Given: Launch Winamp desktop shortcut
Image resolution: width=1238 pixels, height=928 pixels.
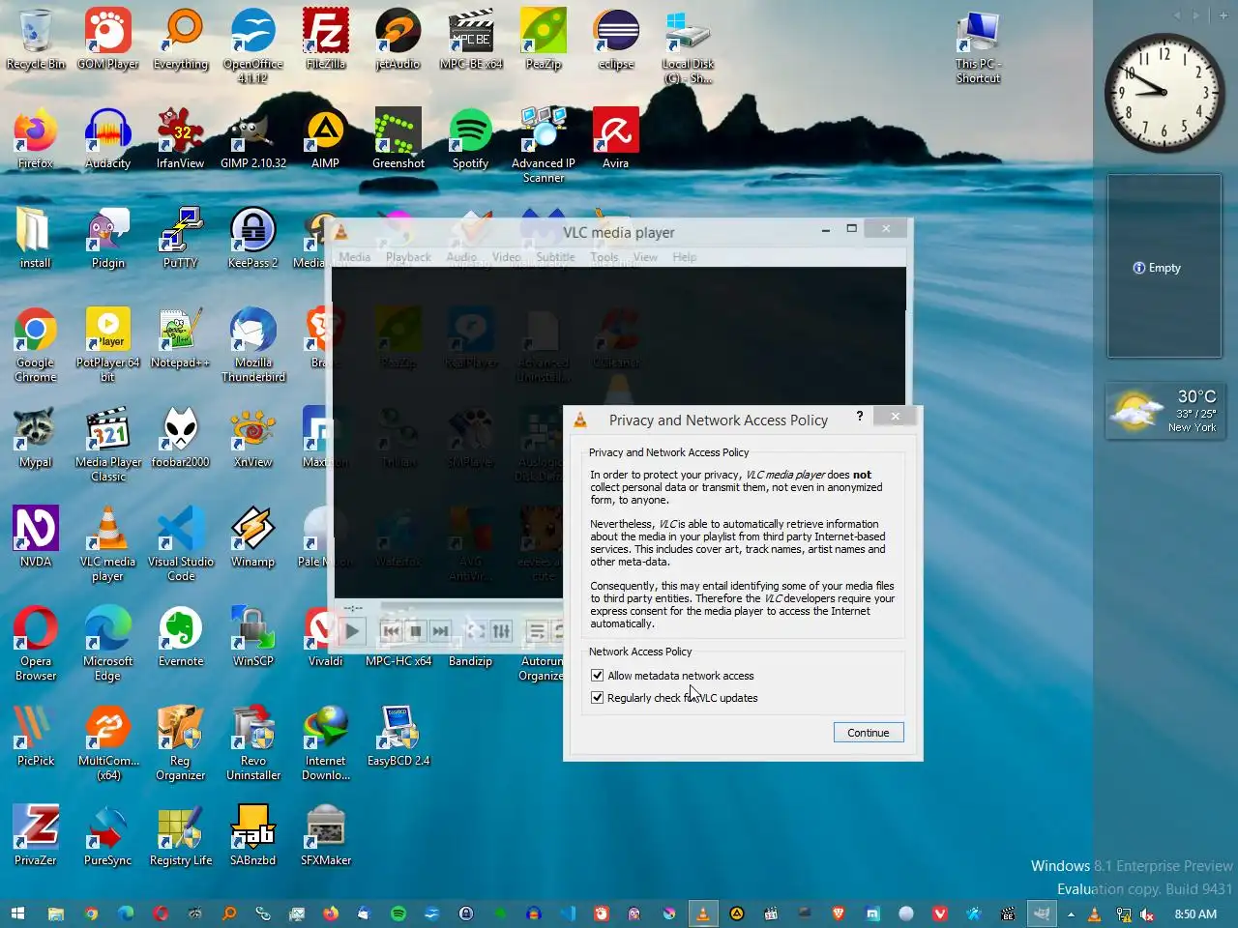Looking at the screenshot, I should (253, 537).
